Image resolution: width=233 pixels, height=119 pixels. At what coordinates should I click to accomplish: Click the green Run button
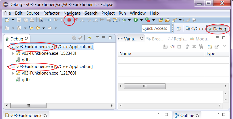[x=136, y=20]
